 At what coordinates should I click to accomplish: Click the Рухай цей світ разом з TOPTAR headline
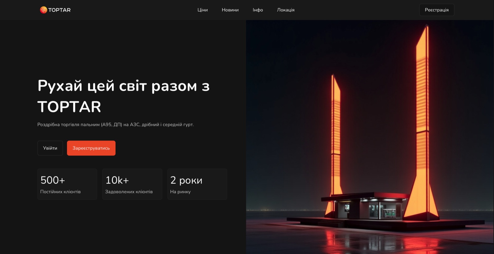[124, 96]
